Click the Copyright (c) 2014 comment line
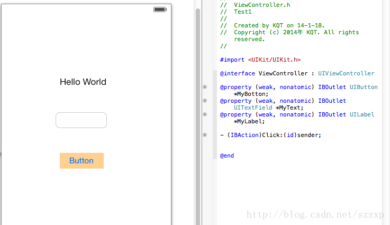Screen dimensions: 390x225 coord(289,32)
